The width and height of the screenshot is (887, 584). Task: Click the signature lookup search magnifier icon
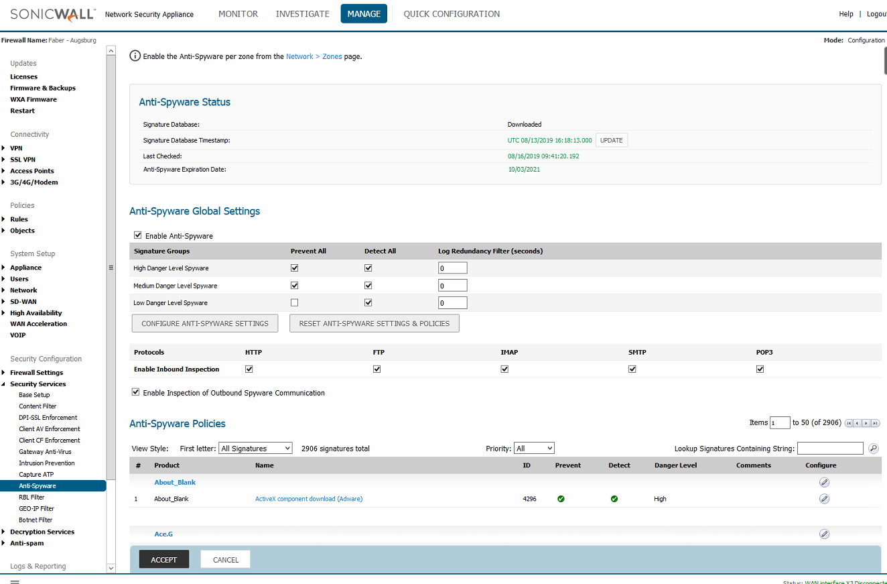[x=873, y=449]
